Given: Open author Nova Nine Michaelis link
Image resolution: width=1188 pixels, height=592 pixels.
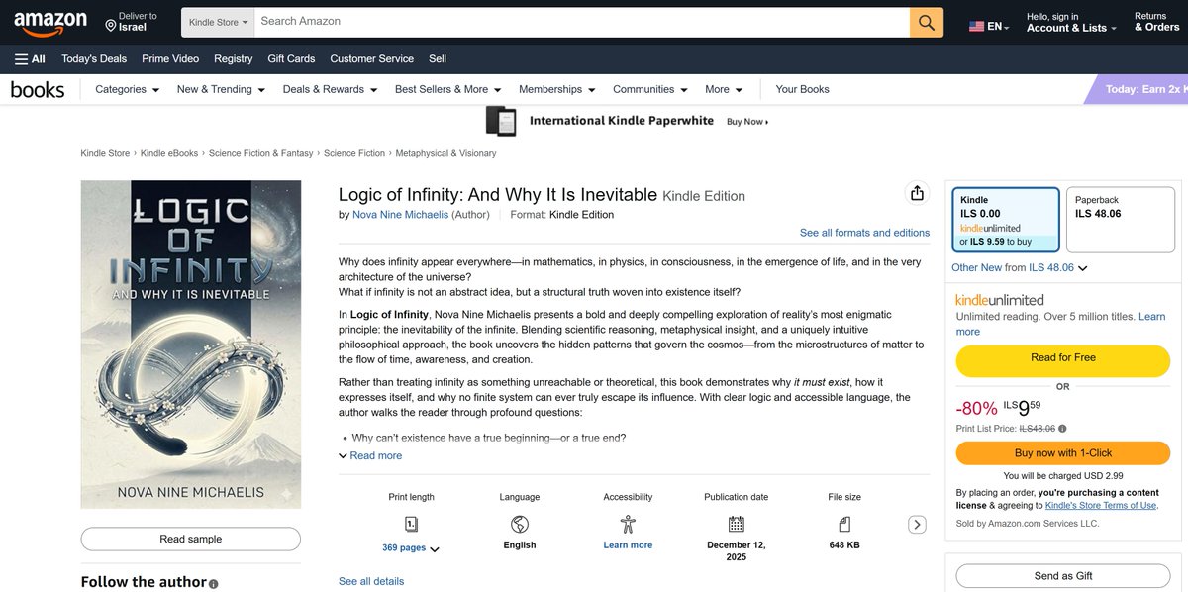Looking at the screenshot, I should click(x=400, y=215).
